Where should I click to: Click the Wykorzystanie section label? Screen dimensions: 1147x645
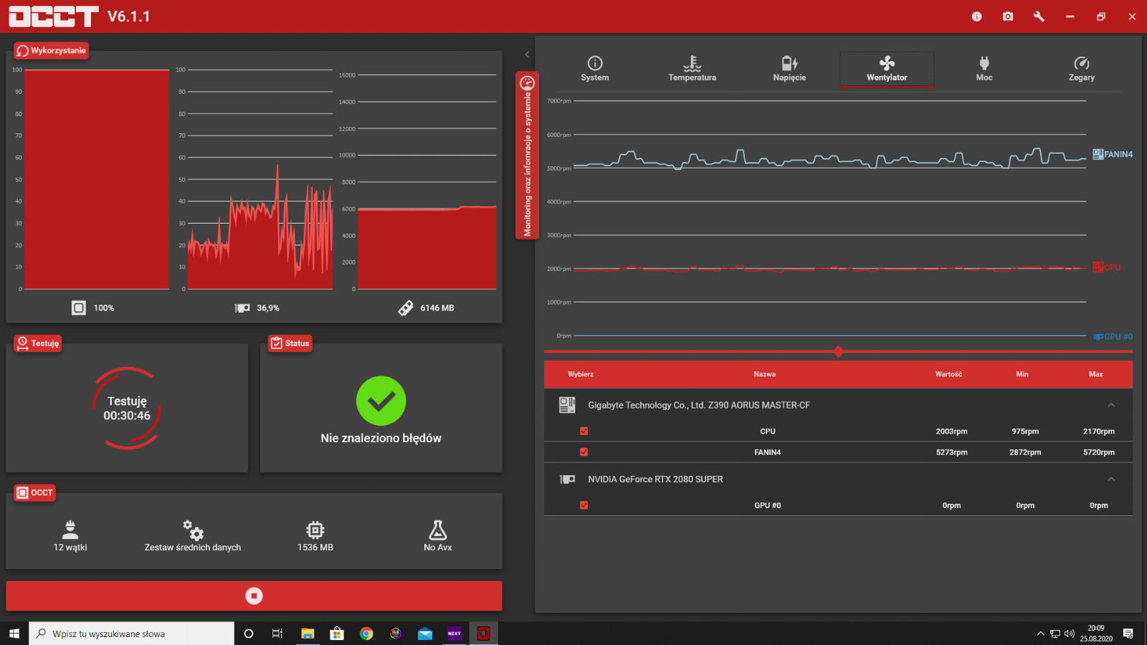(x=51, y=51)
